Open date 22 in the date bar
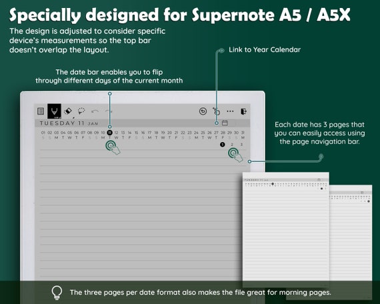 [x=183, y=133]
